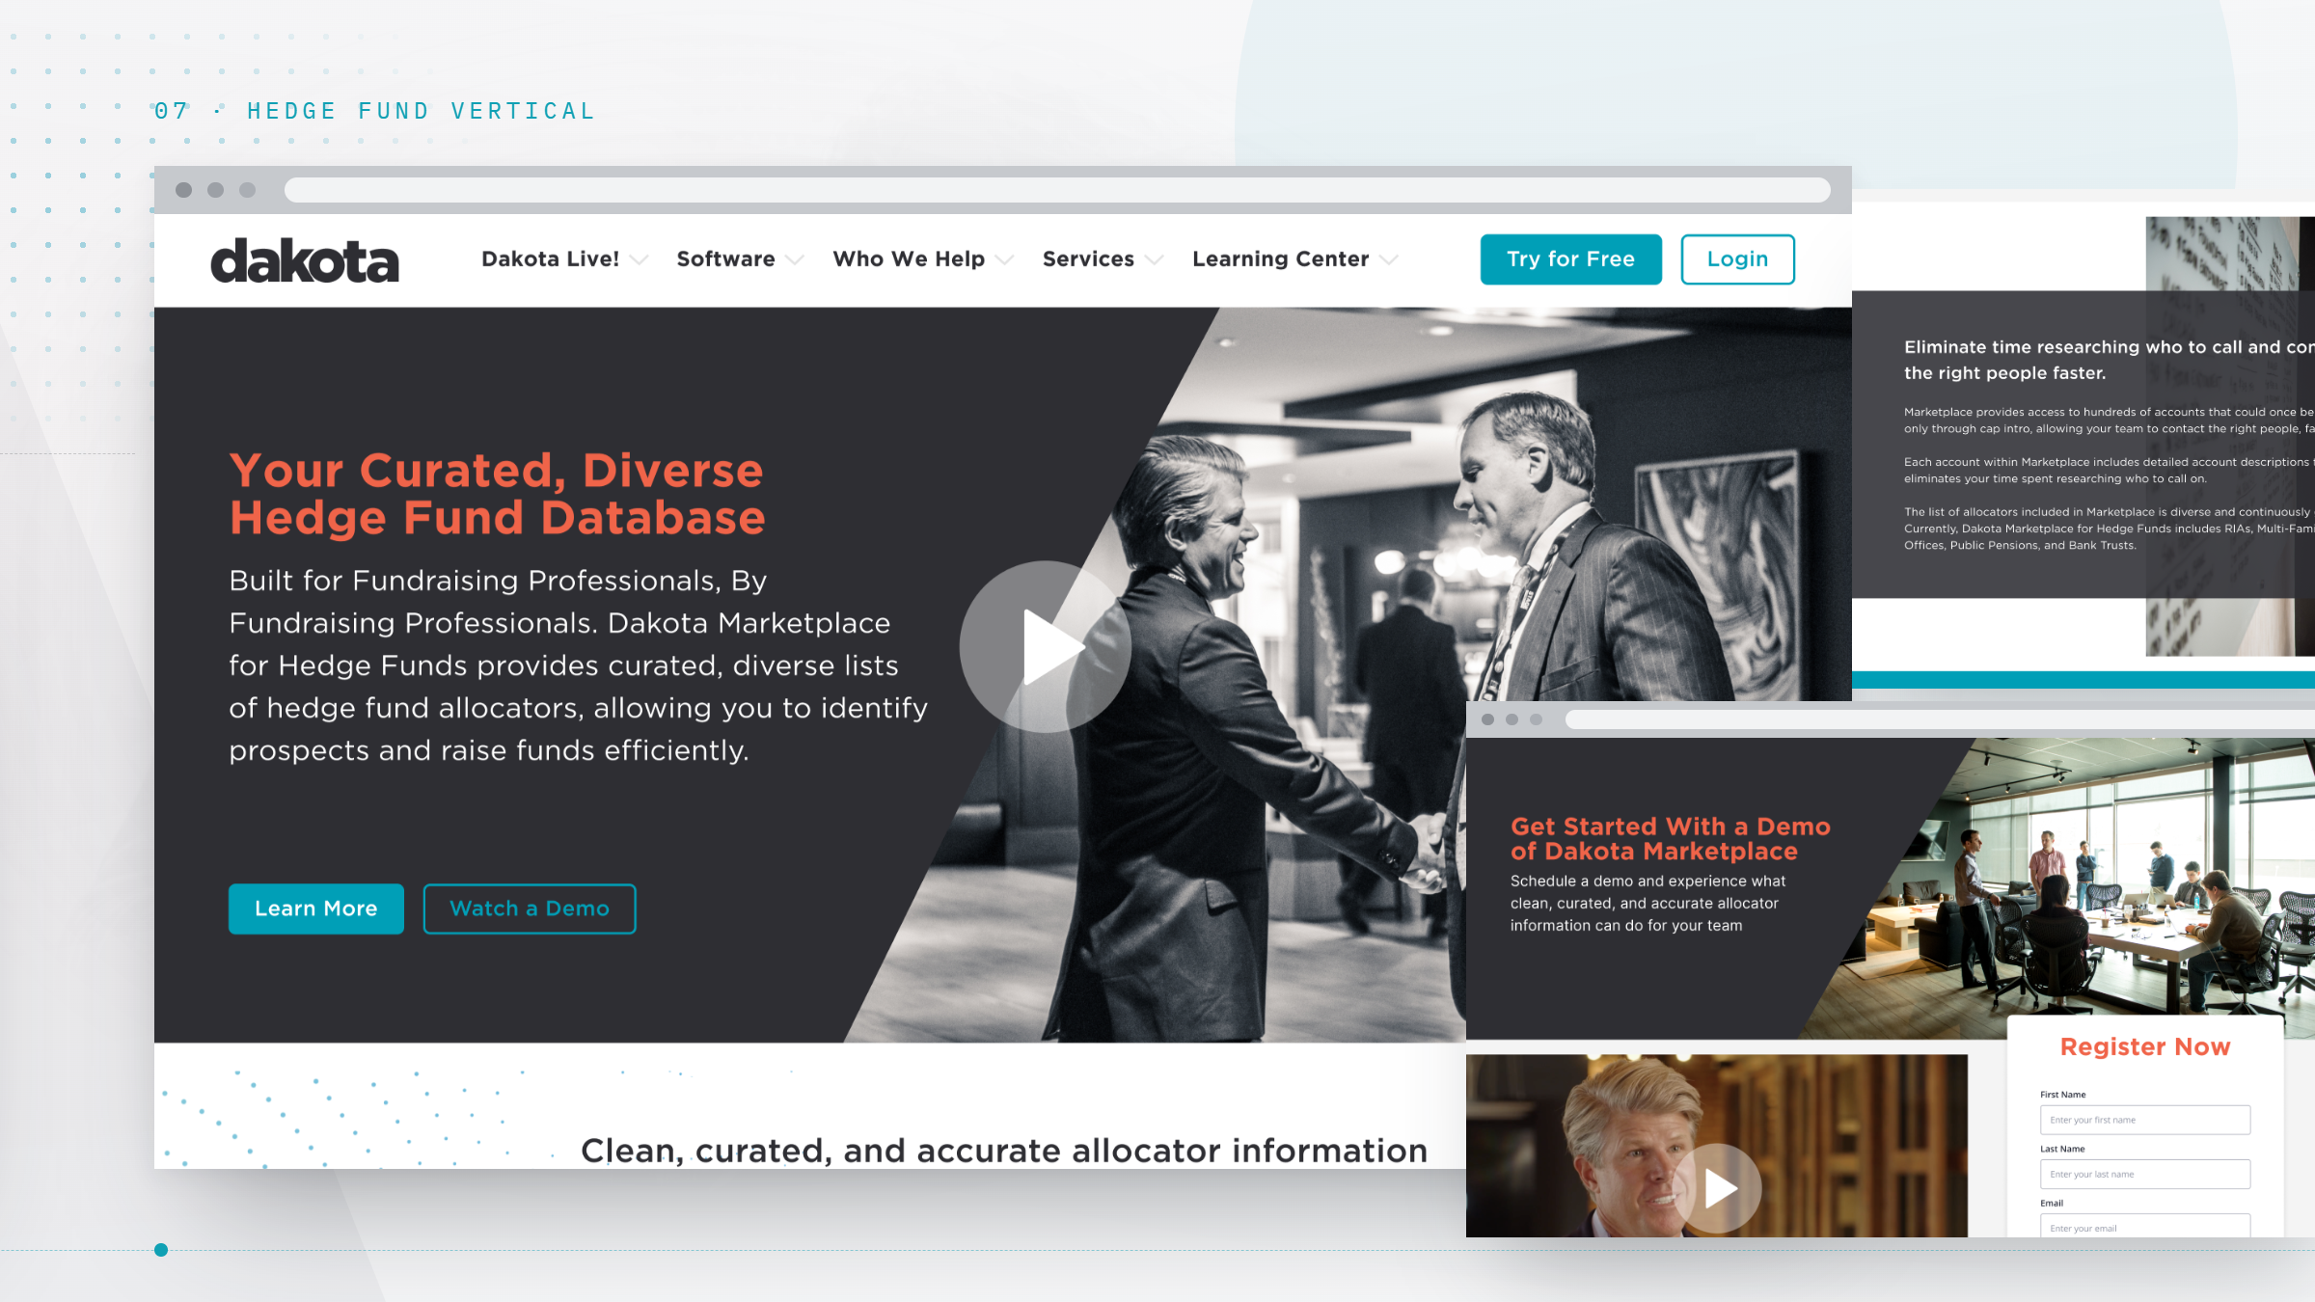2315x1302 pixels.
Task: Open the Dakota Live! menu item
Action: pos(550,258)
